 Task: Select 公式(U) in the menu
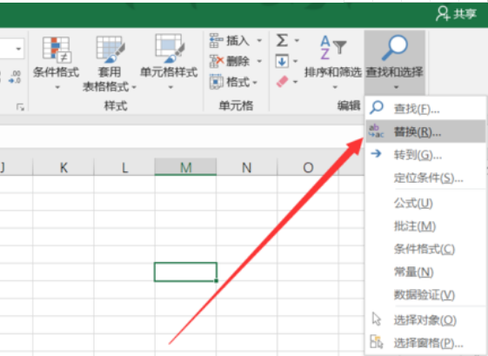tap(425, 203)
